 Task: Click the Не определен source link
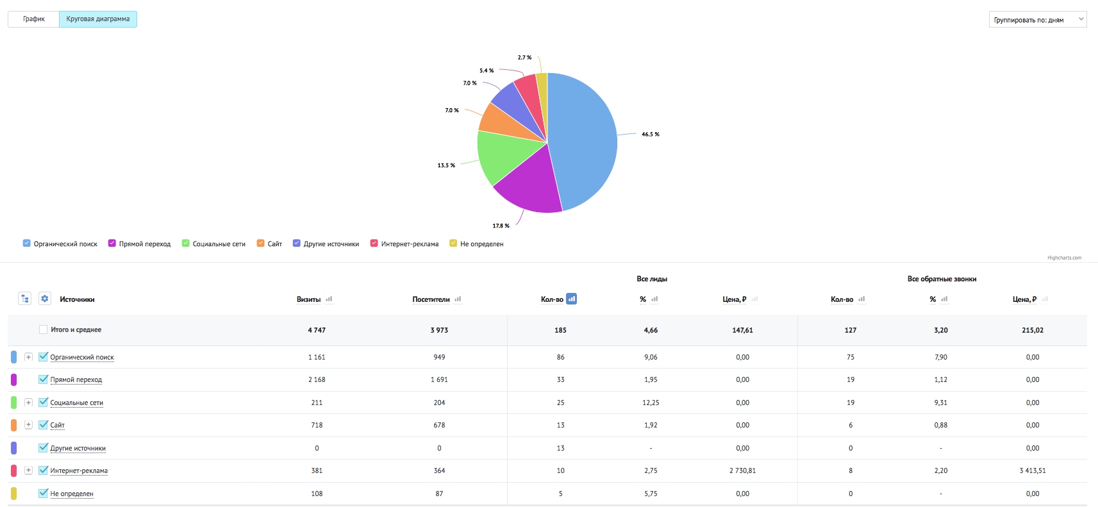[x=72, y=494]
